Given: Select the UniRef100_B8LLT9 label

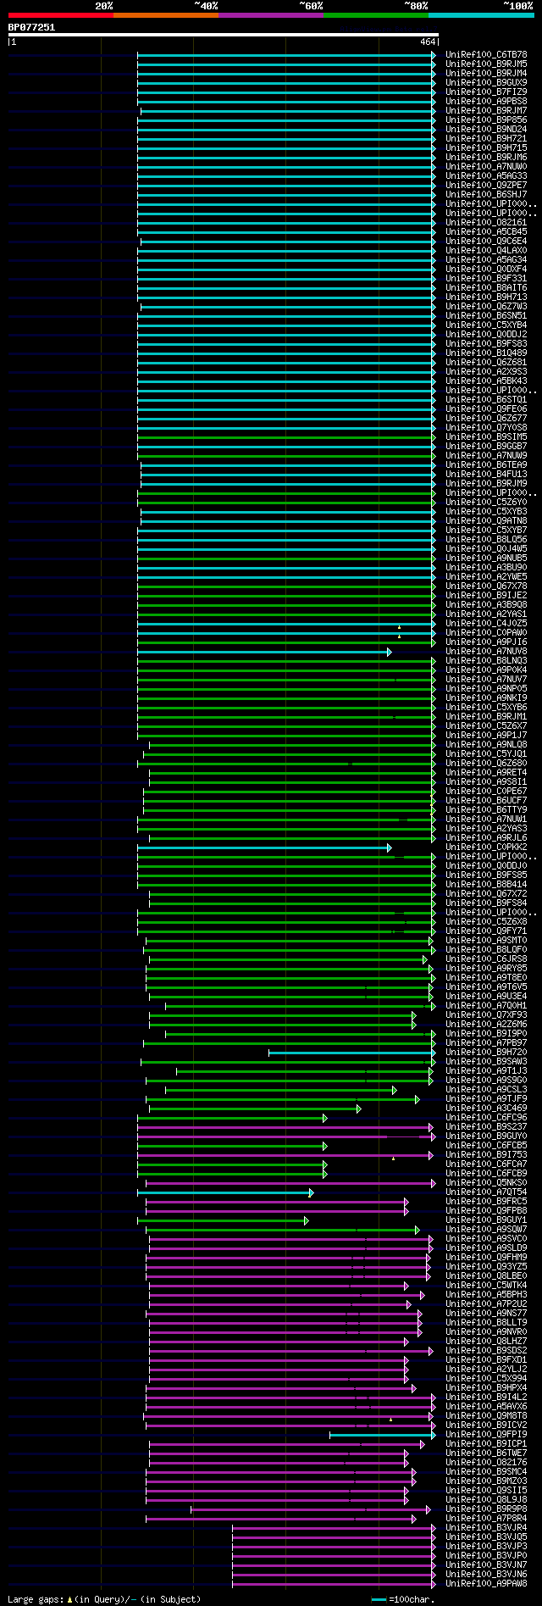Looking at the screenshot, I should click(x=486, y=1322).
